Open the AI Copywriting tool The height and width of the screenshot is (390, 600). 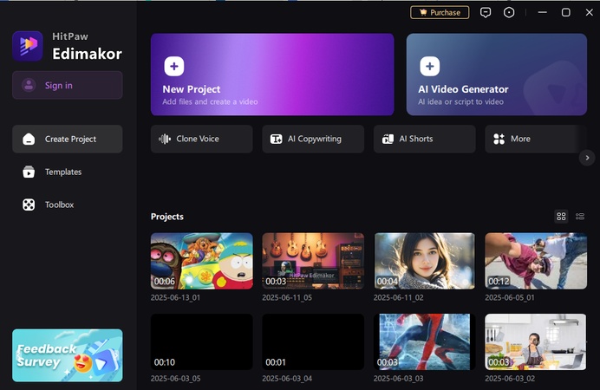(x=313, y=139)
